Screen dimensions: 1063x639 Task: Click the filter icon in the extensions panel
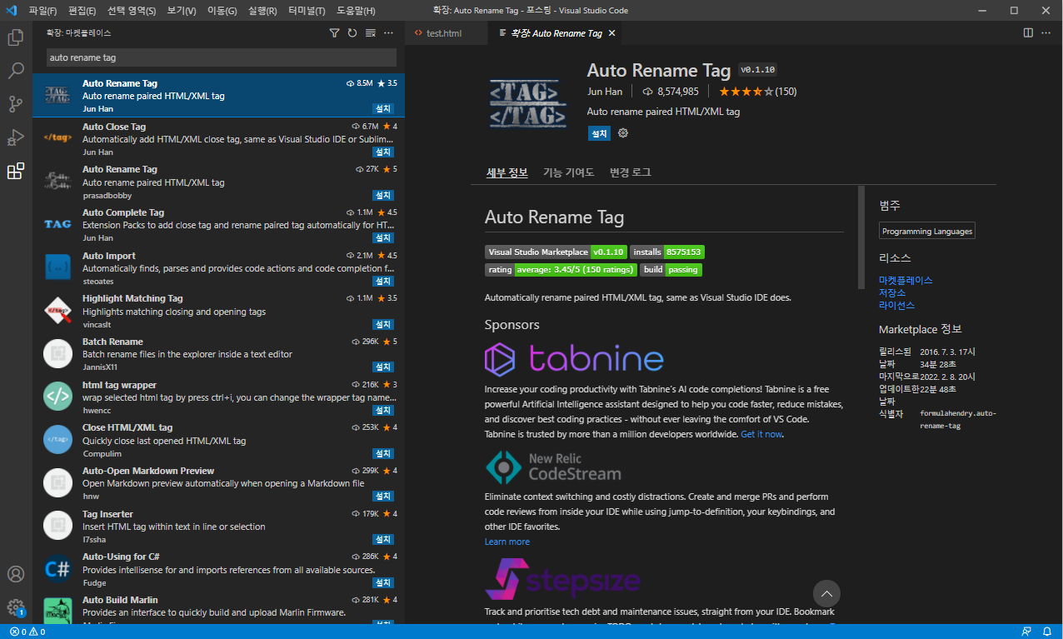click(334, 33)
